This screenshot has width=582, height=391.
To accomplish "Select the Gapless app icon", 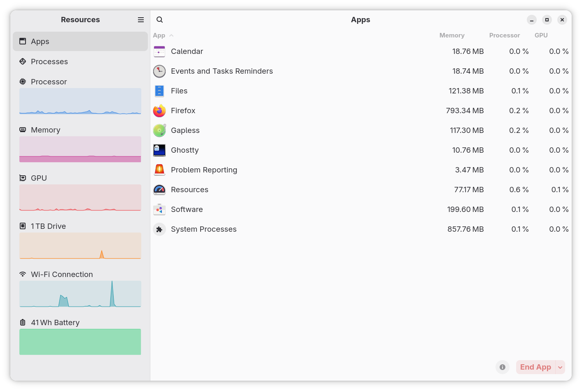I will click(159, 130).
